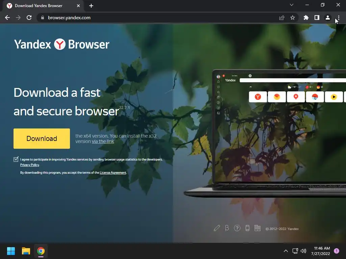Show hidden system tray icons
Image resolution: width=346 pixels, height=259 pixels.
pos(286,251)
